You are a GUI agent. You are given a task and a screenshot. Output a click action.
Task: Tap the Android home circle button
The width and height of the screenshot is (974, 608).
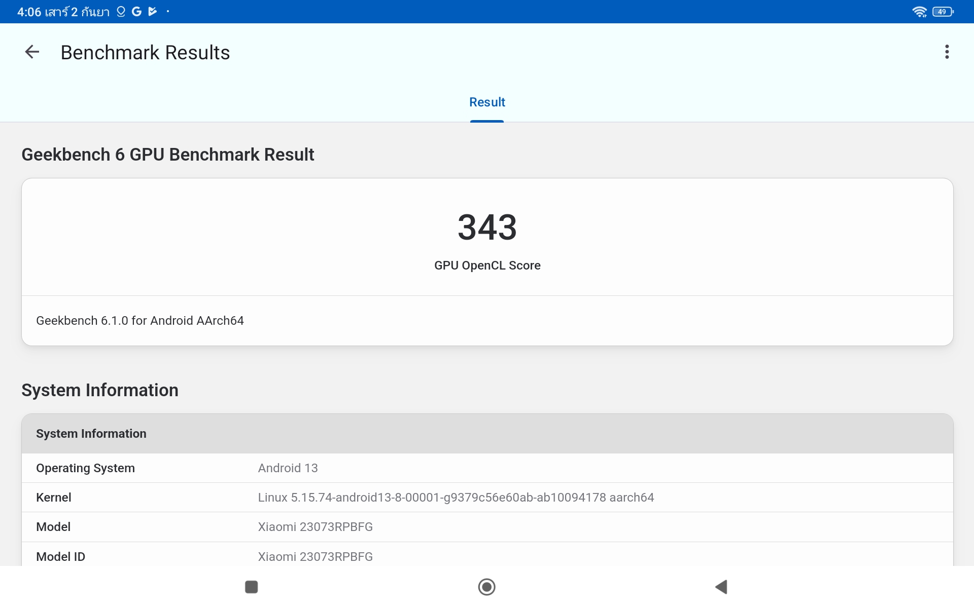click(486, 587)
